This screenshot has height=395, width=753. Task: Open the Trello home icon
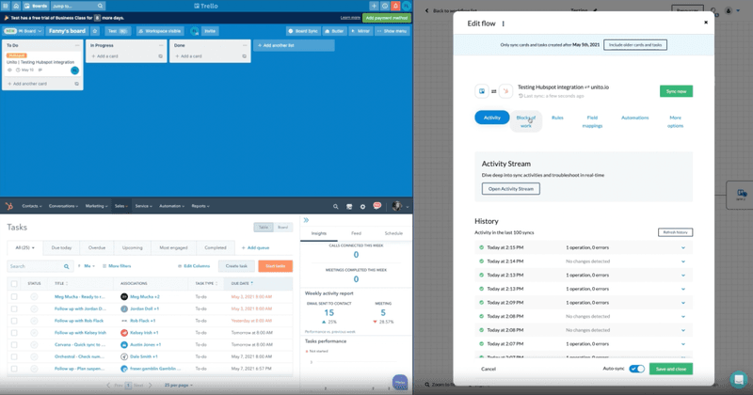coord(16,6)
